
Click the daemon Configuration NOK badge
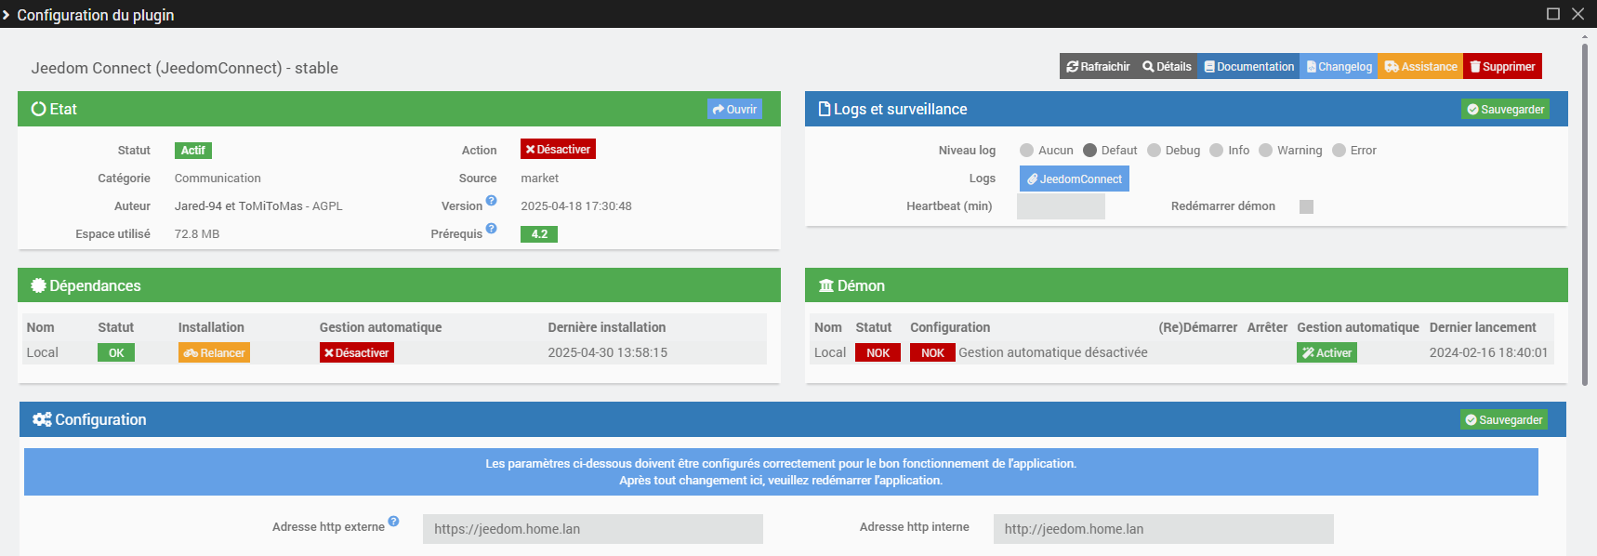[932, 352]
